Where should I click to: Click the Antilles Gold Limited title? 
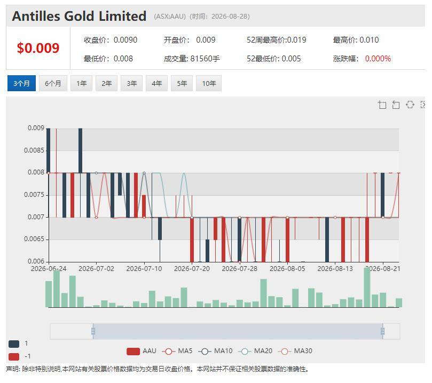coord(80,16)
